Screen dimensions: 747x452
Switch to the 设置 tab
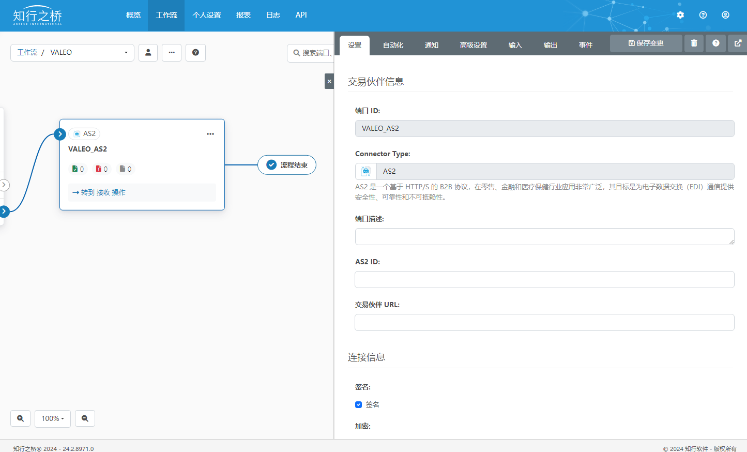pos(355,46)
